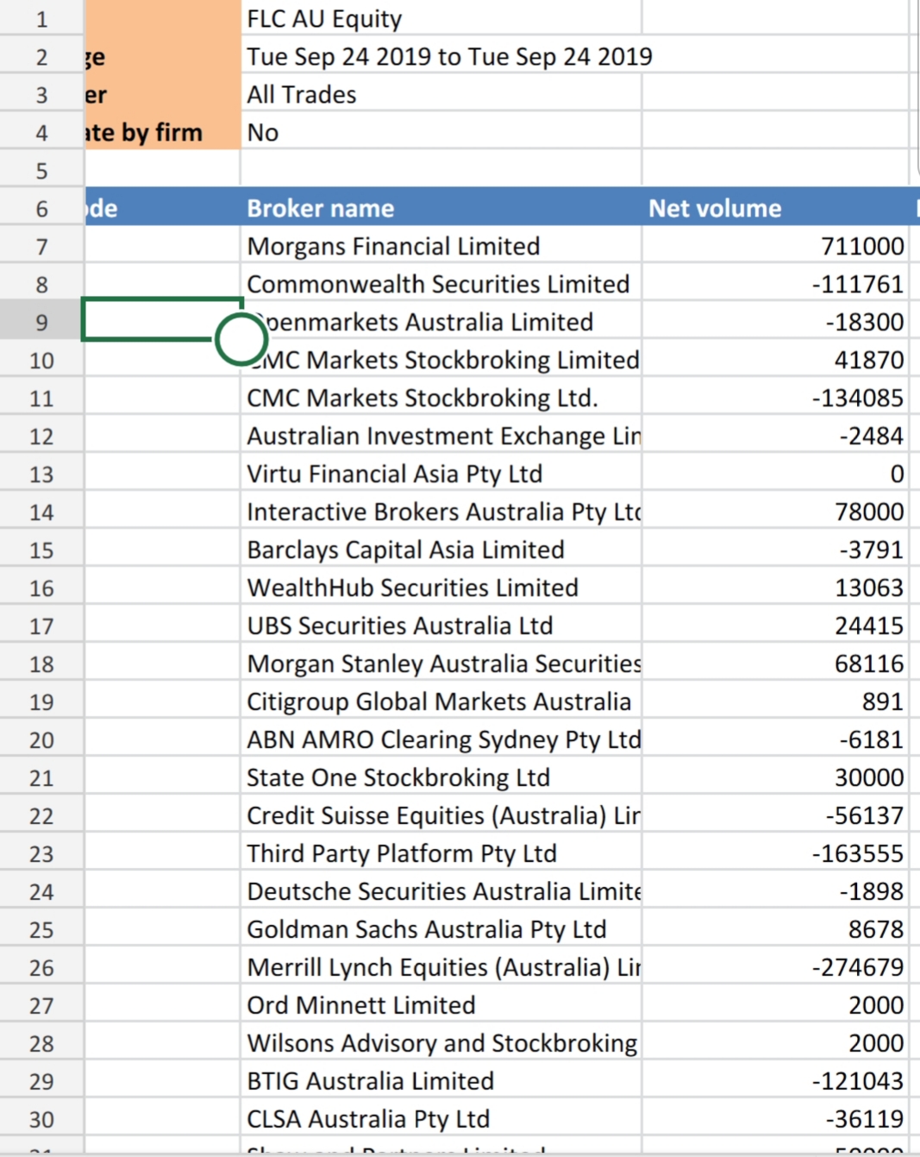
Task: Click 'State One Stockbroking Ltd' cell
Action: click(441, 777)
